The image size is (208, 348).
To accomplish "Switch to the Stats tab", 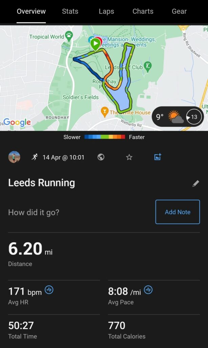I will point(70,11).
